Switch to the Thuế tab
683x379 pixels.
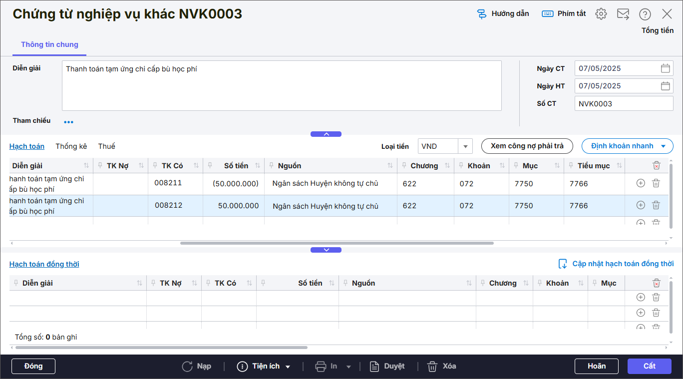coord(106,146)
